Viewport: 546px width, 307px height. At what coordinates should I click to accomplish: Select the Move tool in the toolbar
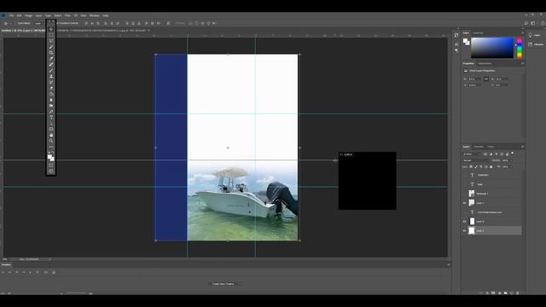51,29
